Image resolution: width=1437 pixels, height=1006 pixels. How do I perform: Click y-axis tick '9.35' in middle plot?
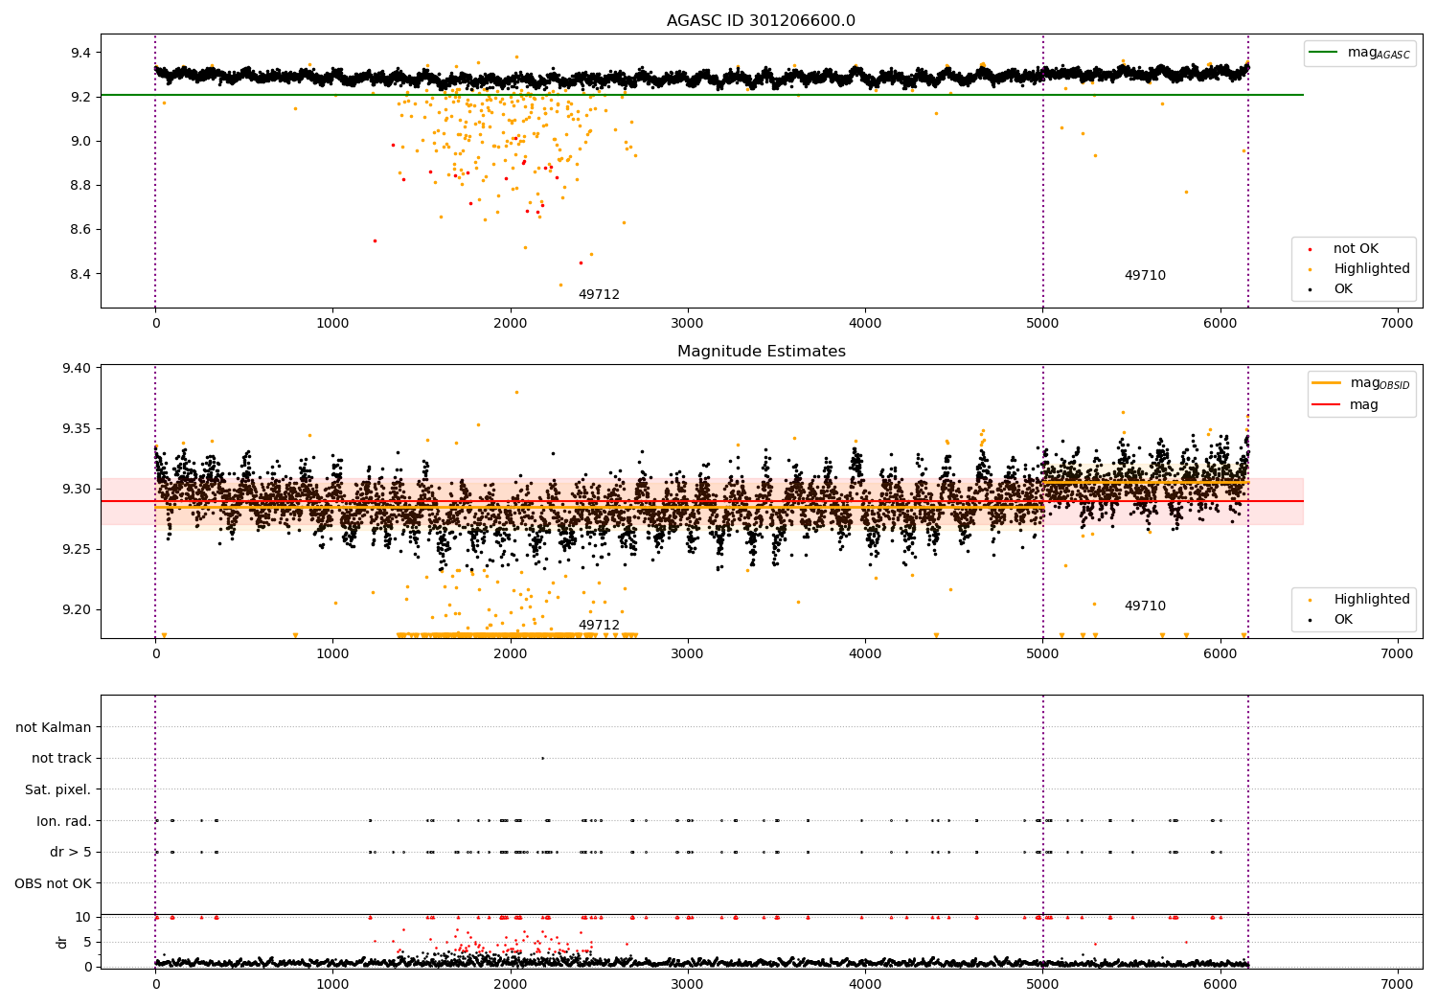(x=77, y=428)
